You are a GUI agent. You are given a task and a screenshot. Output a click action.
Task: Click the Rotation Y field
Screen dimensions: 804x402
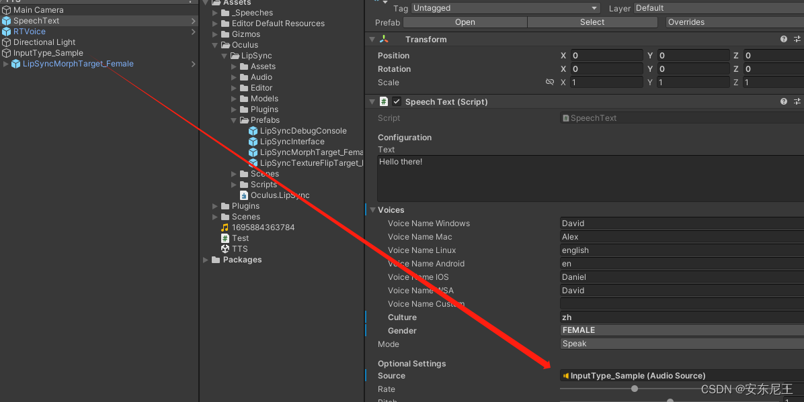[x=693, y=68]
